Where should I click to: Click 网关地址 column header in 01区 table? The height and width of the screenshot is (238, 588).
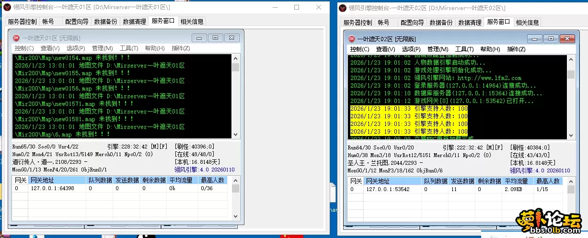point(57,180)
